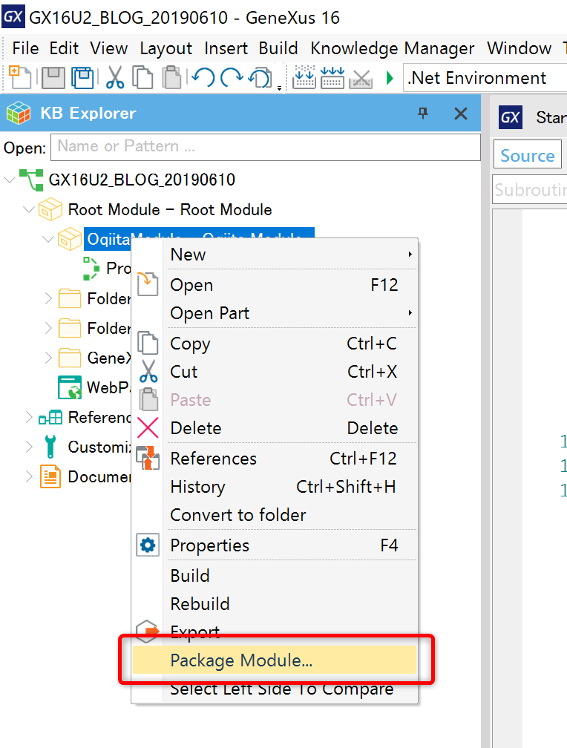The height and width of the screenshot is (748, 567).
Task: Choose Build in the context menu
Action: [275, 576]
